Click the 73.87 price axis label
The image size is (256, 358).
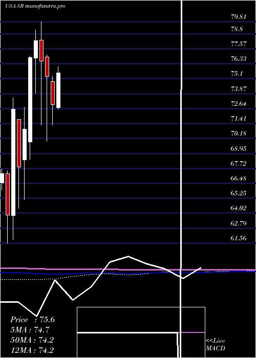tap(239, 88)
